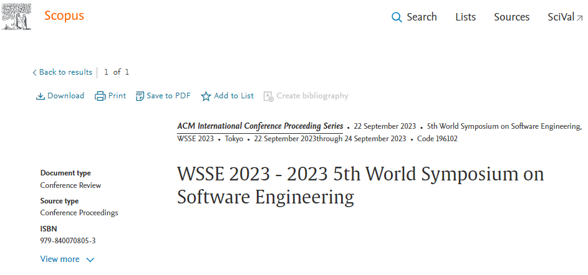Expand View more document details
Image resolution: width=588 pixels, height=275 pixels.
60,259
